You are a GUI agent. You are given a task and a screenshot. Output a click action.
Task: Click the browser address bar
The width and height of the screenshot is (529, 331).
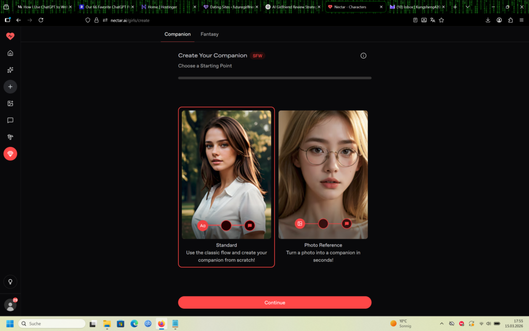[x=207, y=20]
